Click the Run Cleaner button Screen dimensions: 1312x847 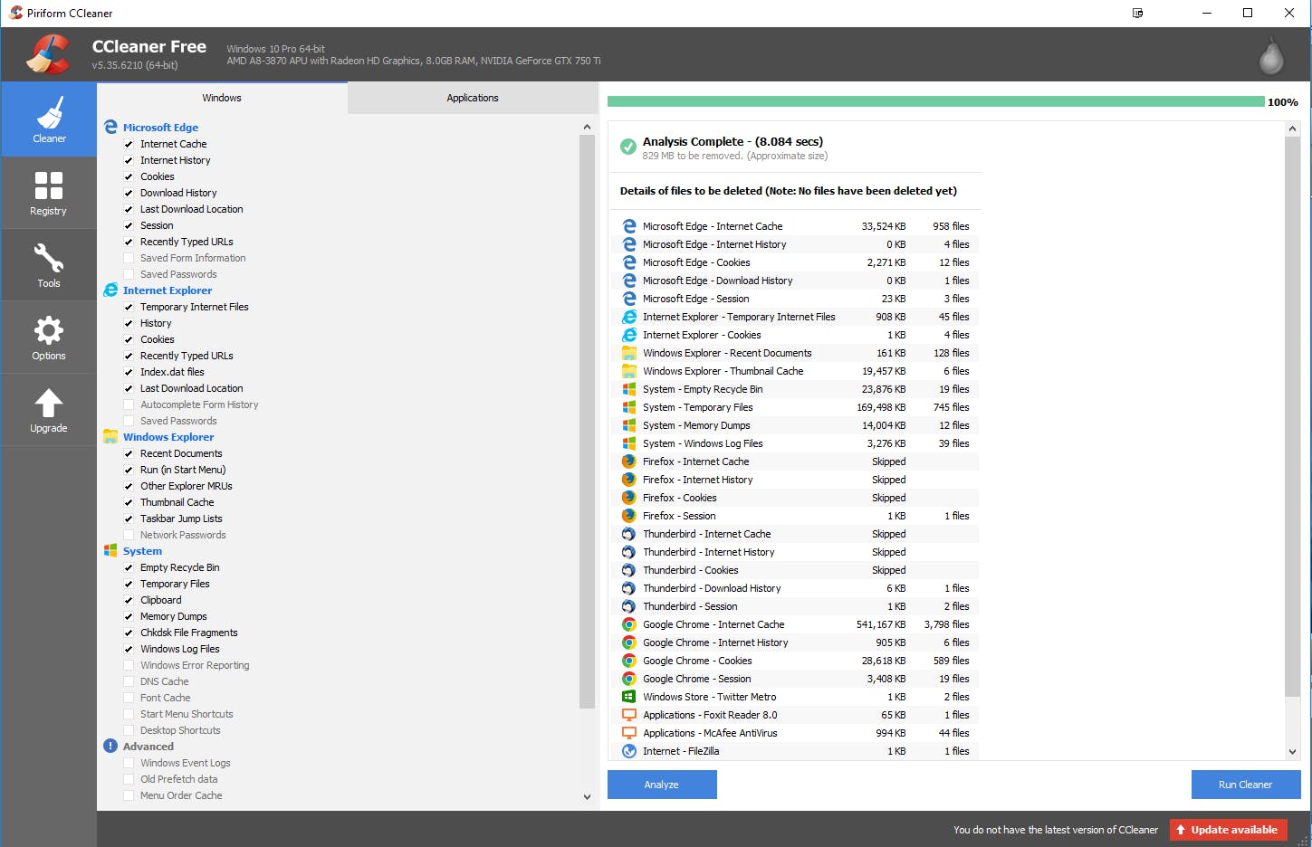[x=1246, y=785]
